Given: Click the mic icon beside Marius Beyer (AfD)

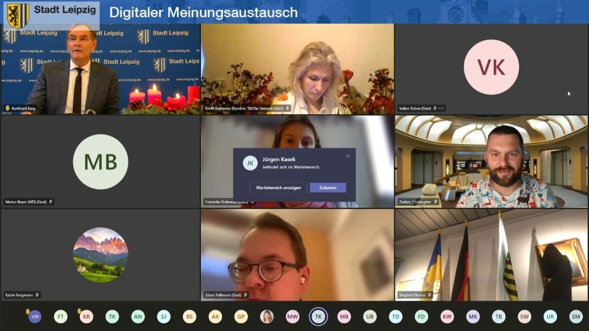Looking at the screenshot, I should [x=51, y=201].
